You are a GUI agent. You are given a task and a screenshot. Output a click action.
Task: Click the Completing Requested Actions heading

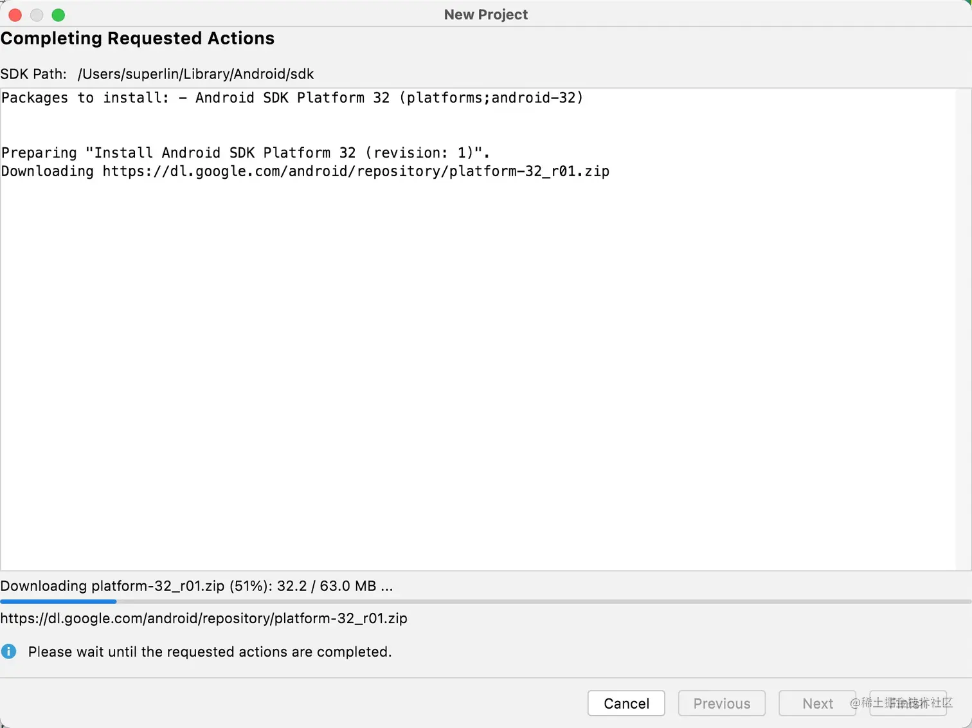[138, 39]
